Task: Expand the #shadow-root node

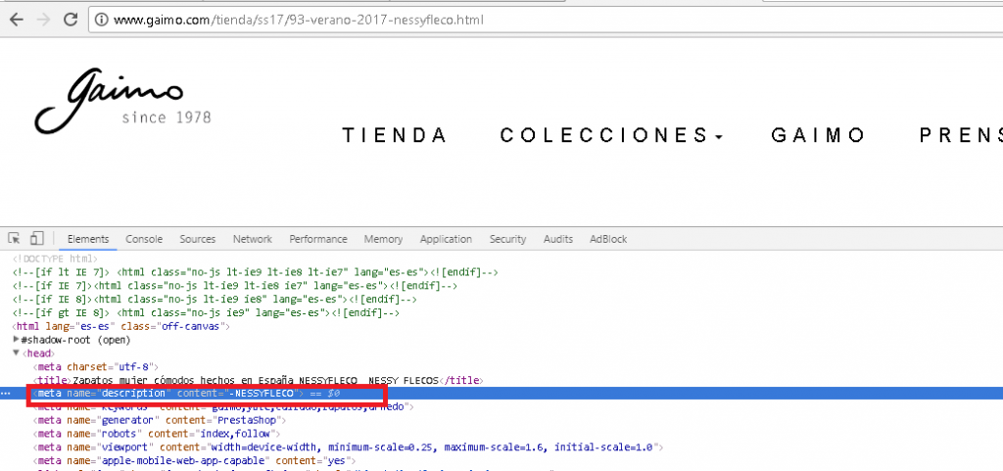Action: click(17, 340)
